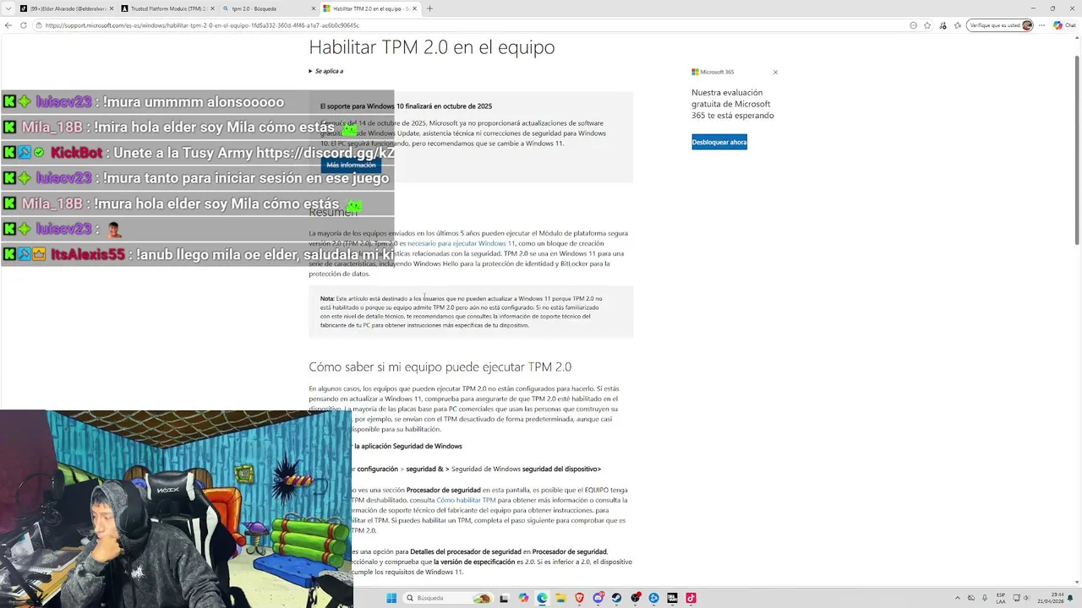1082x608 pixels.
Task: Open the favorites list icon
Action: [x=957, y=25]
